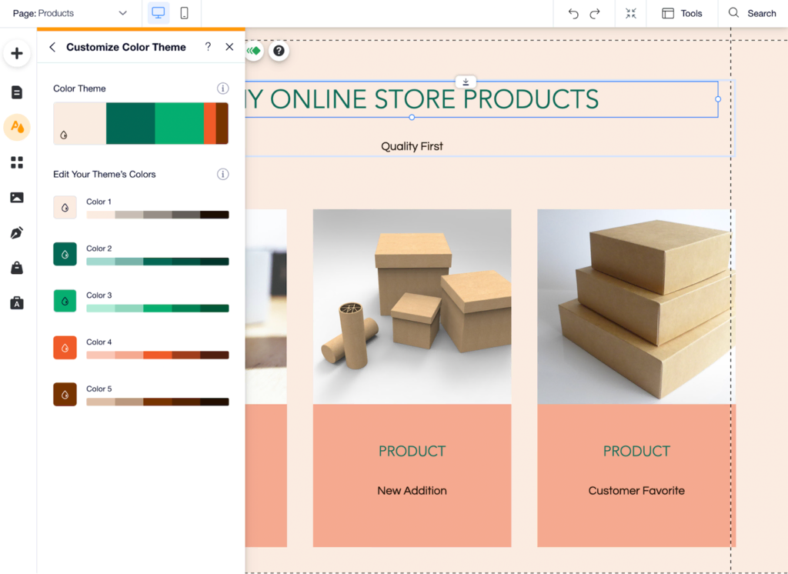Screen dimensions: 788x574
Task: Open the Tools menu
Action: (x=682, y=14)
